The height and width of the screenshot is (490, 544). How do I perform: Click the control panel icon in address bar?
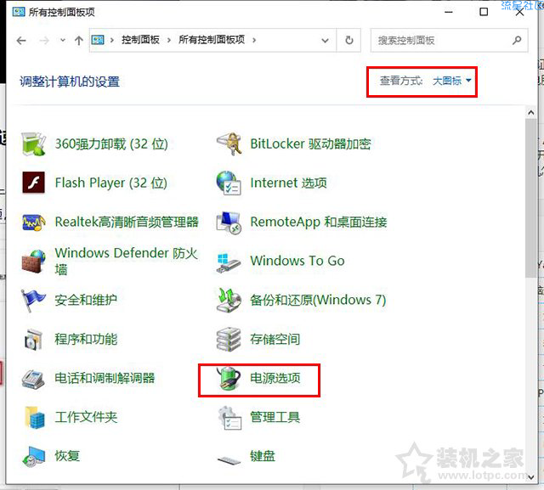click(x=98, y=40)
